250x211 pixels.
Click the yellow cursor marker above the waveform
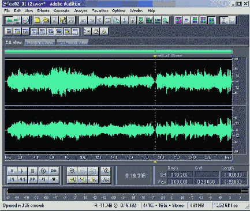click(x=155, y=56)
